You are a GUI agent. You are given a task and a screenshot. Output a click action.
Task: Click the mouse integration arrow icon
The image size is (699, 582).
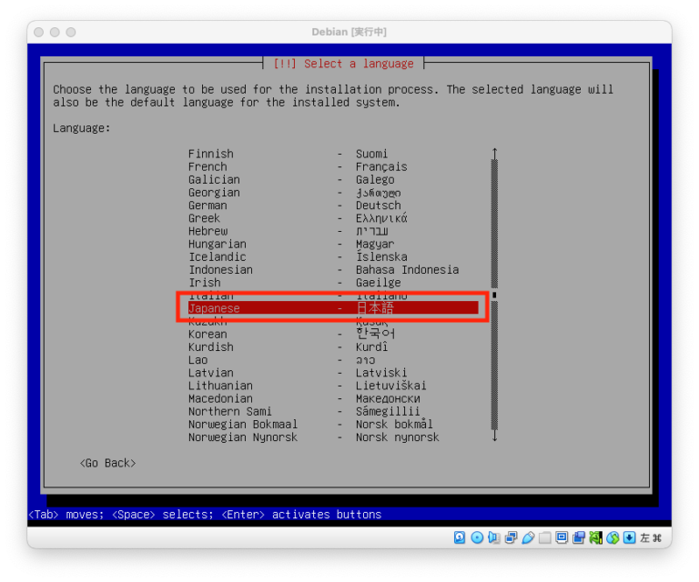pos(629,537)
